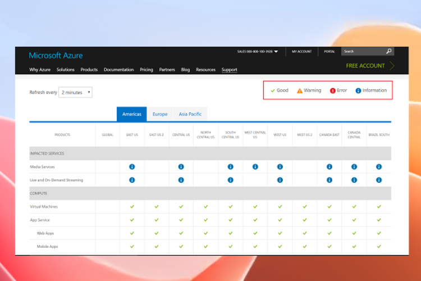The width and height of the screenshot is (421, 281).
Task: Click Live Streaming info icon under Central US
Action: point(181,180)
